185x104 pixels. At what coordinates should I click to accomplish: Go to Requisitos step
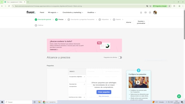point(104,20)
